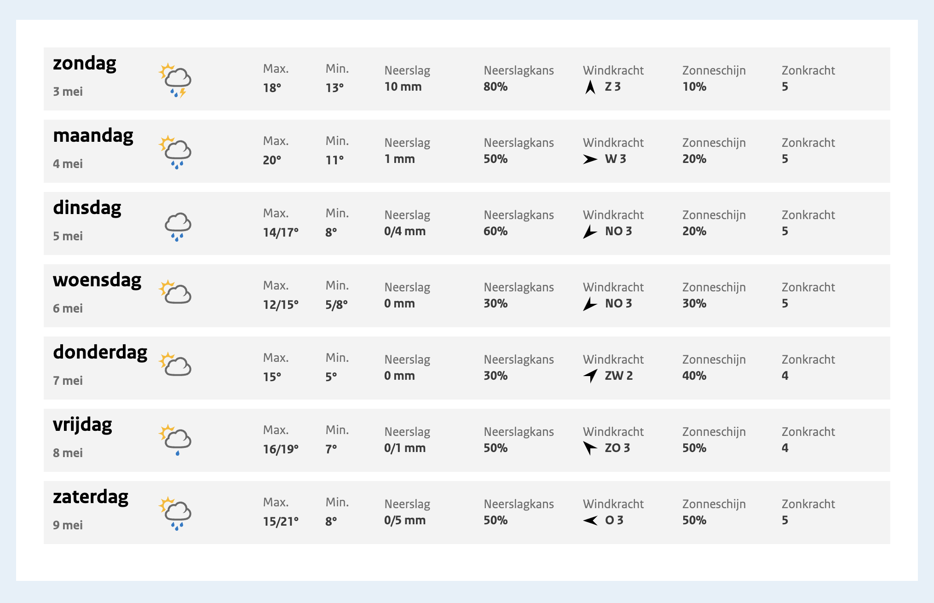Click woensdag's partly cloudy icon
Viewport: 934px width, 603px height.
coord(175,292)
